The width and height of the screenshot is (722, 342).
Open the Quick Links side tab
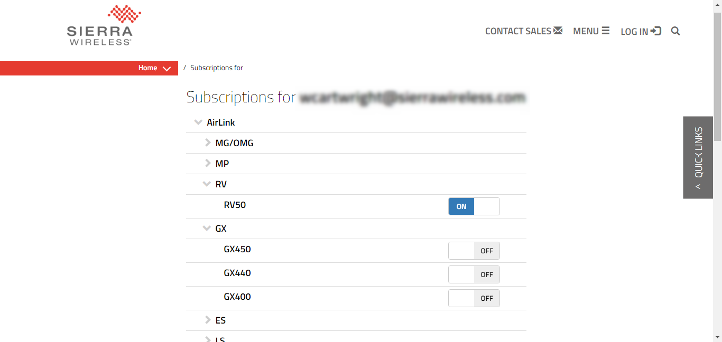click(698, 157)
